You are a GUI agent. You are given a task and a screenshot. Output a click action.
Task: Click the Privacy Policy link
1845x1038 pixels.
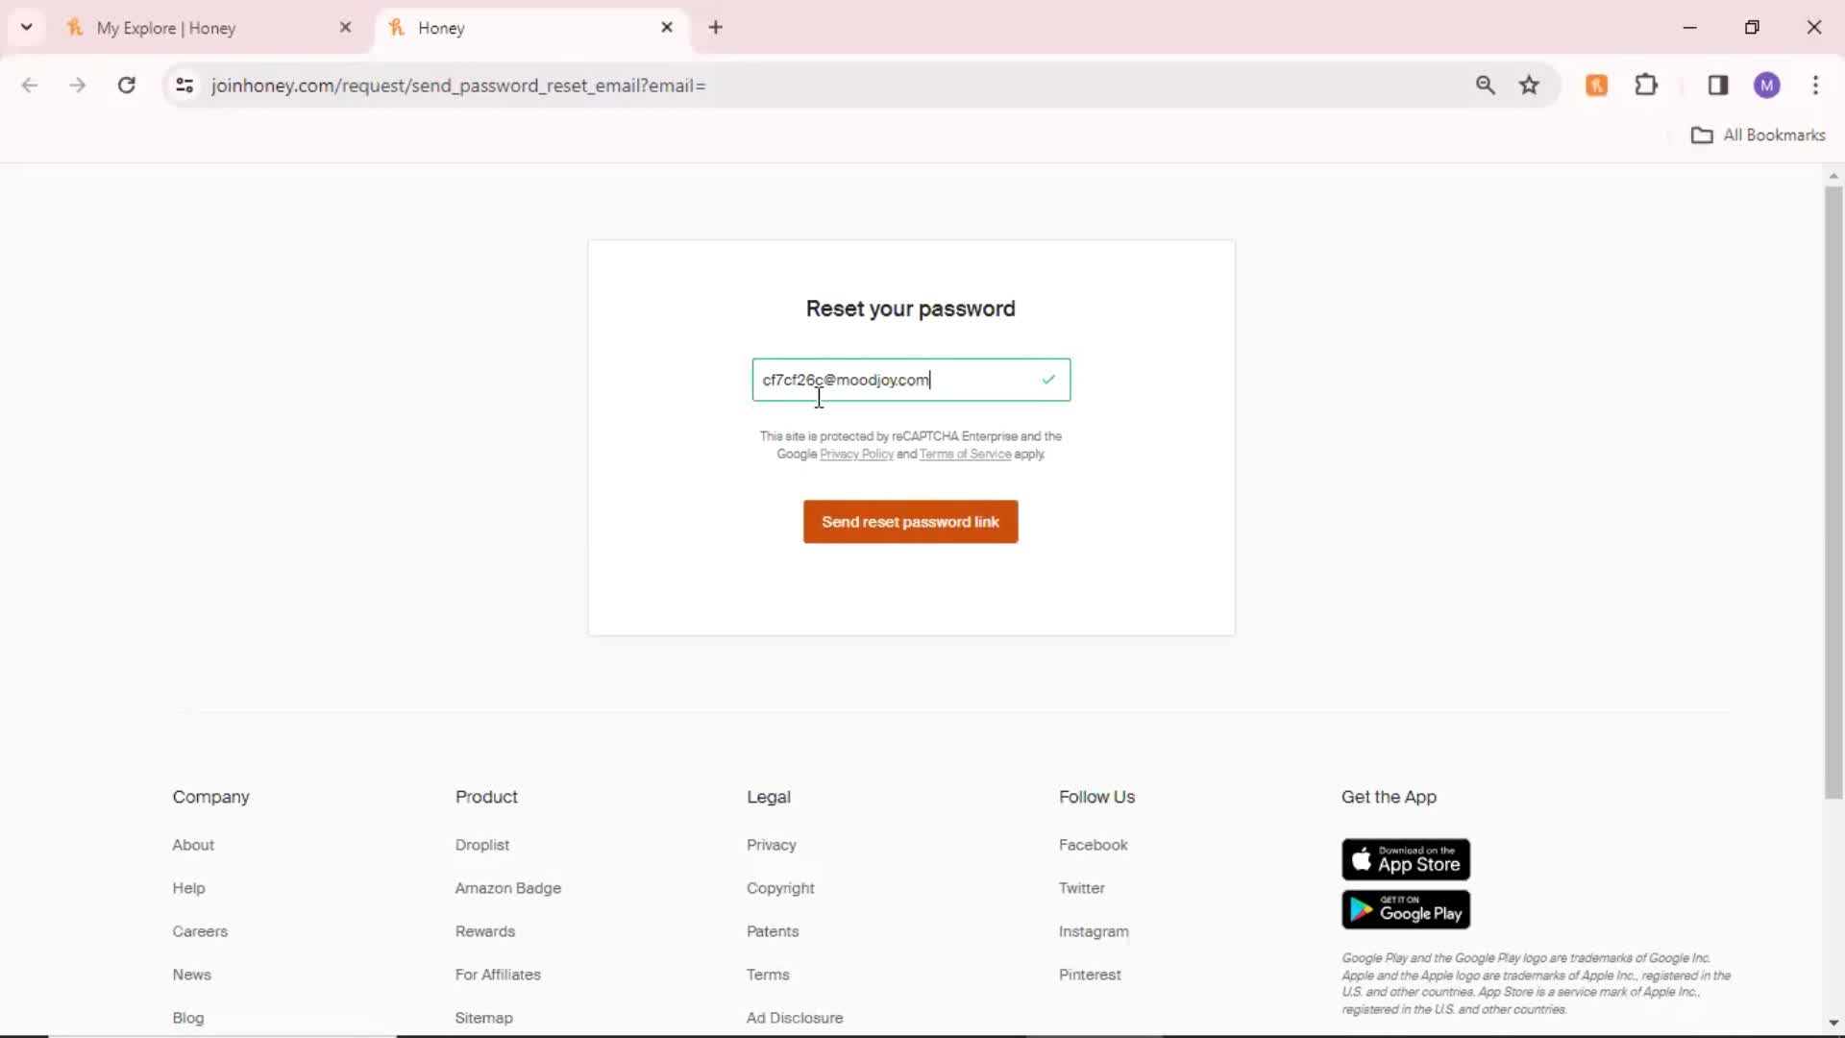coord(856,454)
